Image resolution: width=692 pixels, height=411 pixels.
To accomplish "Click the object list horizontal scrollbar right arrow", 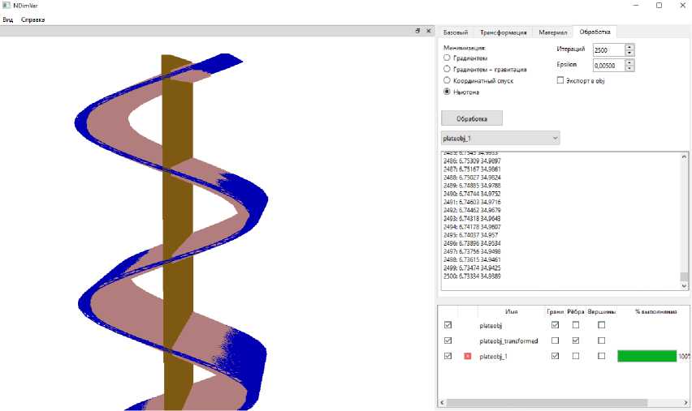I will click(686, 403).
